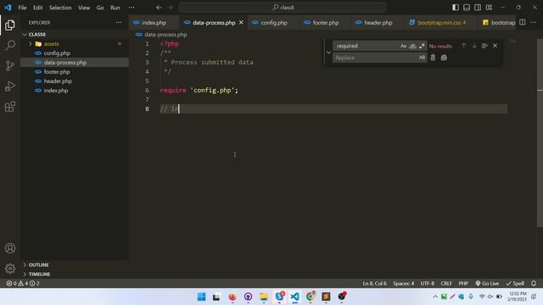Viewport: 543px width, 305px height.
Task: Open the File menu
Action: pos(22,8)
